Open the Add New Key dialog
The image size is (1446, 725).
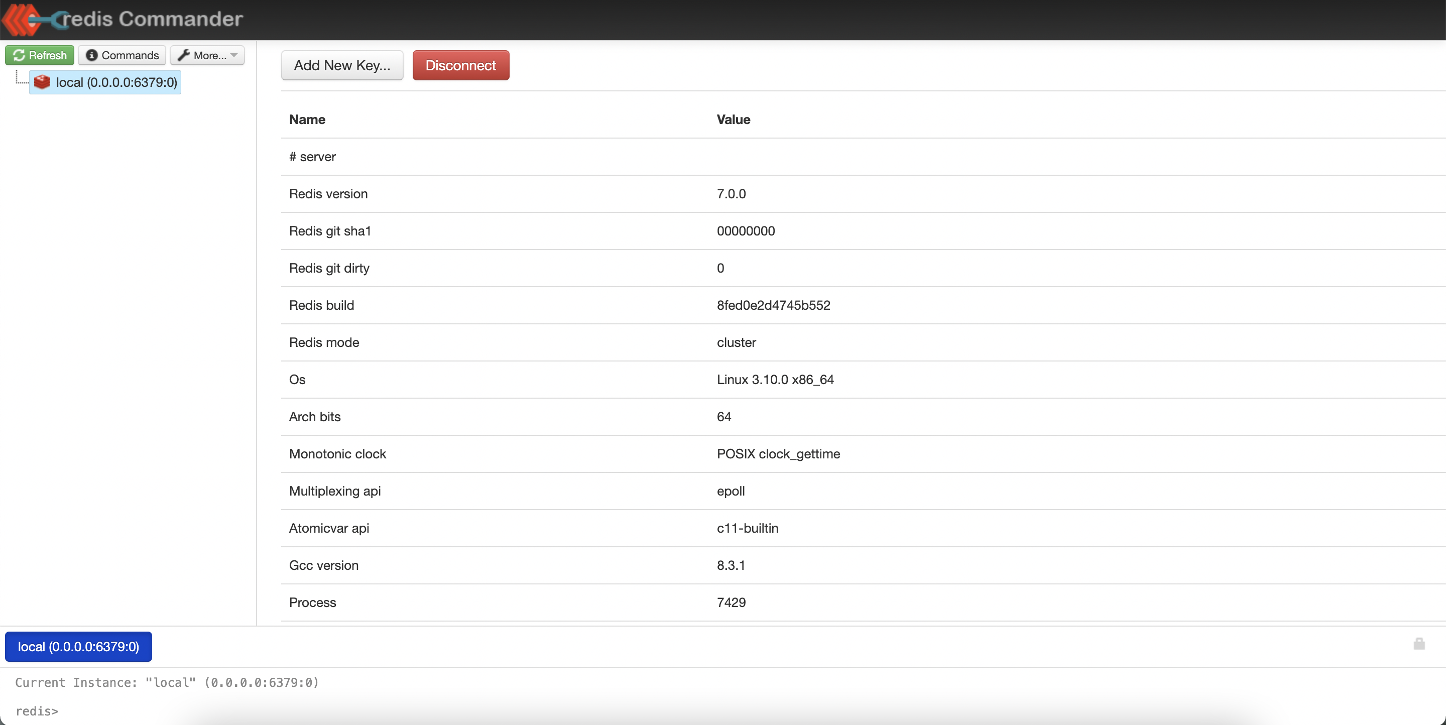[342, 65]
